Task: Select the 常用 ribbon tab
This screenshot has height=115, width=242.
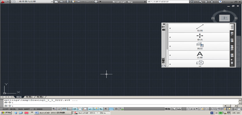Action: (x=232, y=27)
